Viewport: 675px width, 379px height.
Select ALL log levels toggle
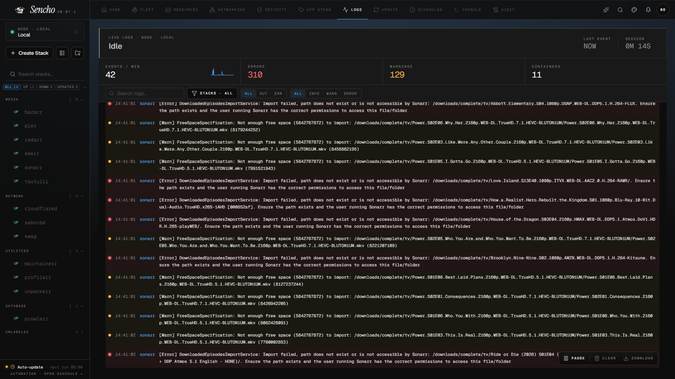(298, 94)
